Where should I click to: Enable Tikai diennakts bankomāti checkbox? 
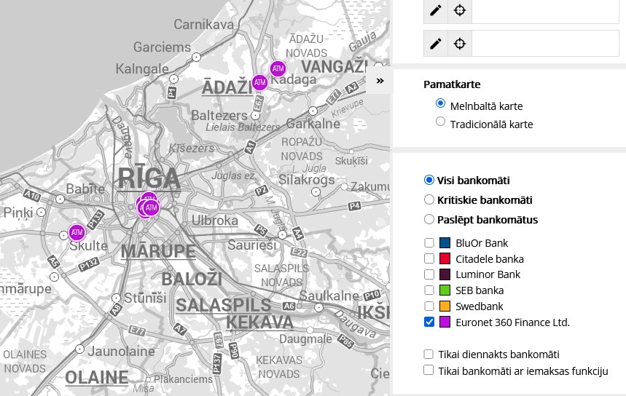coord(429,355)
